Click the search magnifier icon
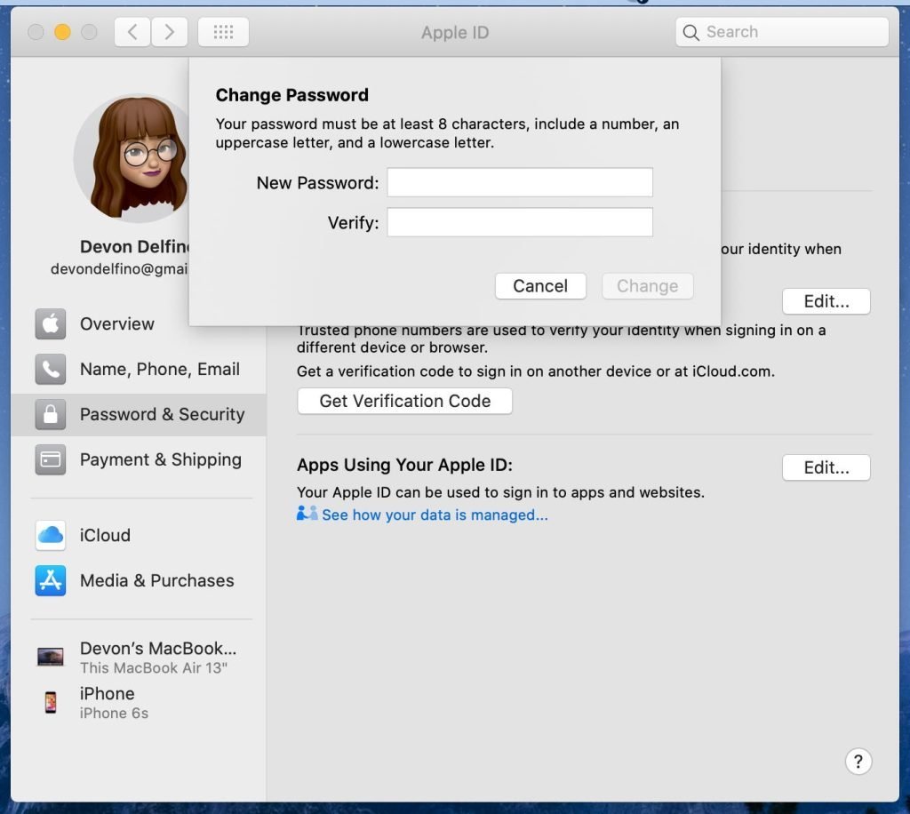 coord(690,33)
